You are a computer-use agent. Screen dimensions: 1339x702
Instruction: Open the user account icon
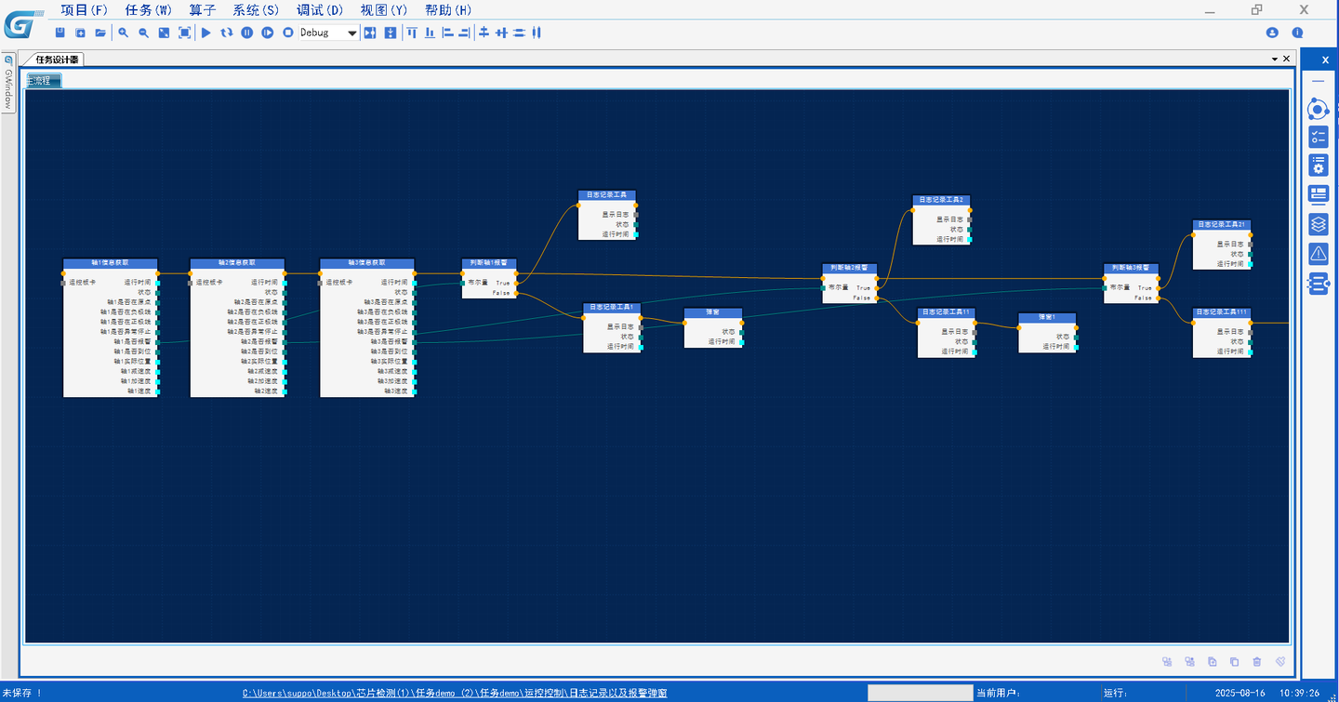click(1272, 33)
